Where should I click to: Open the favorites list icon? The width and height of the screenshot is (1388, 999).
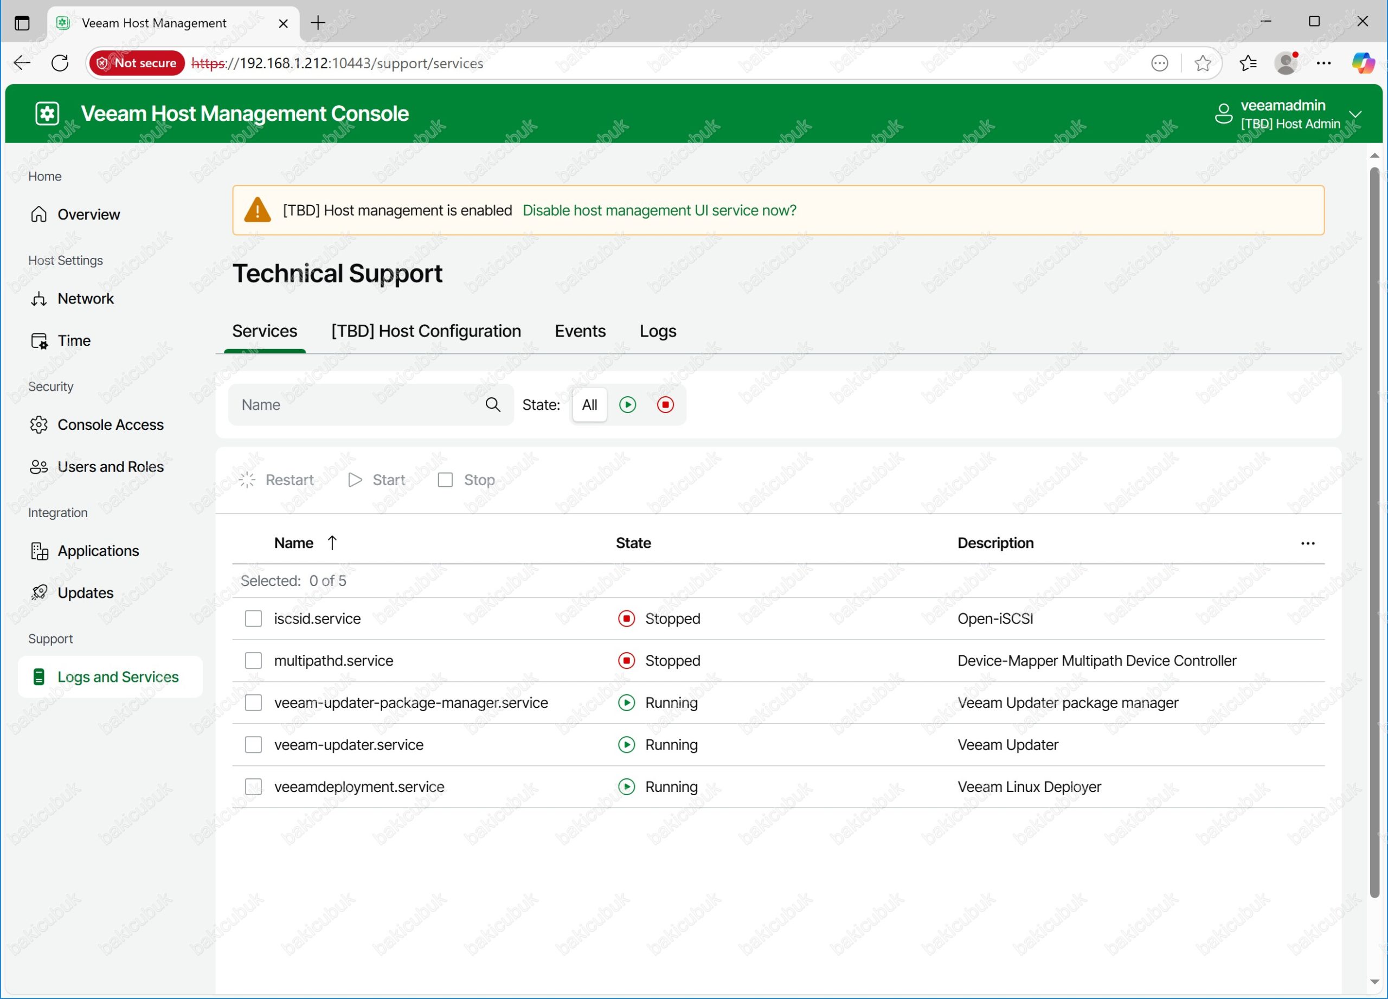click(x=1247, y=63)
